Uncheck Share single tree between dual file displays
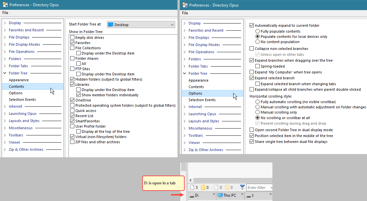This screenshot has width=367, height=201. coord(252,142)
